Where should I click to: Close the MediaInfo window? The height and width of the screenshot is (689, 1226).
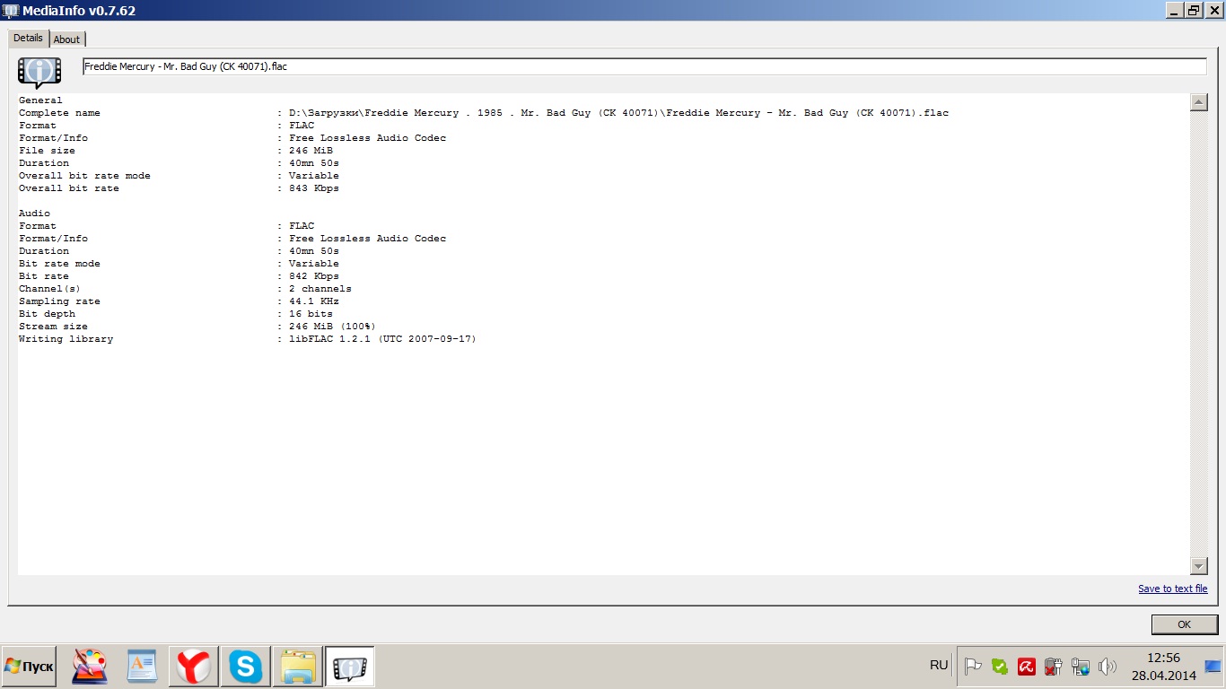(1213, 10)
